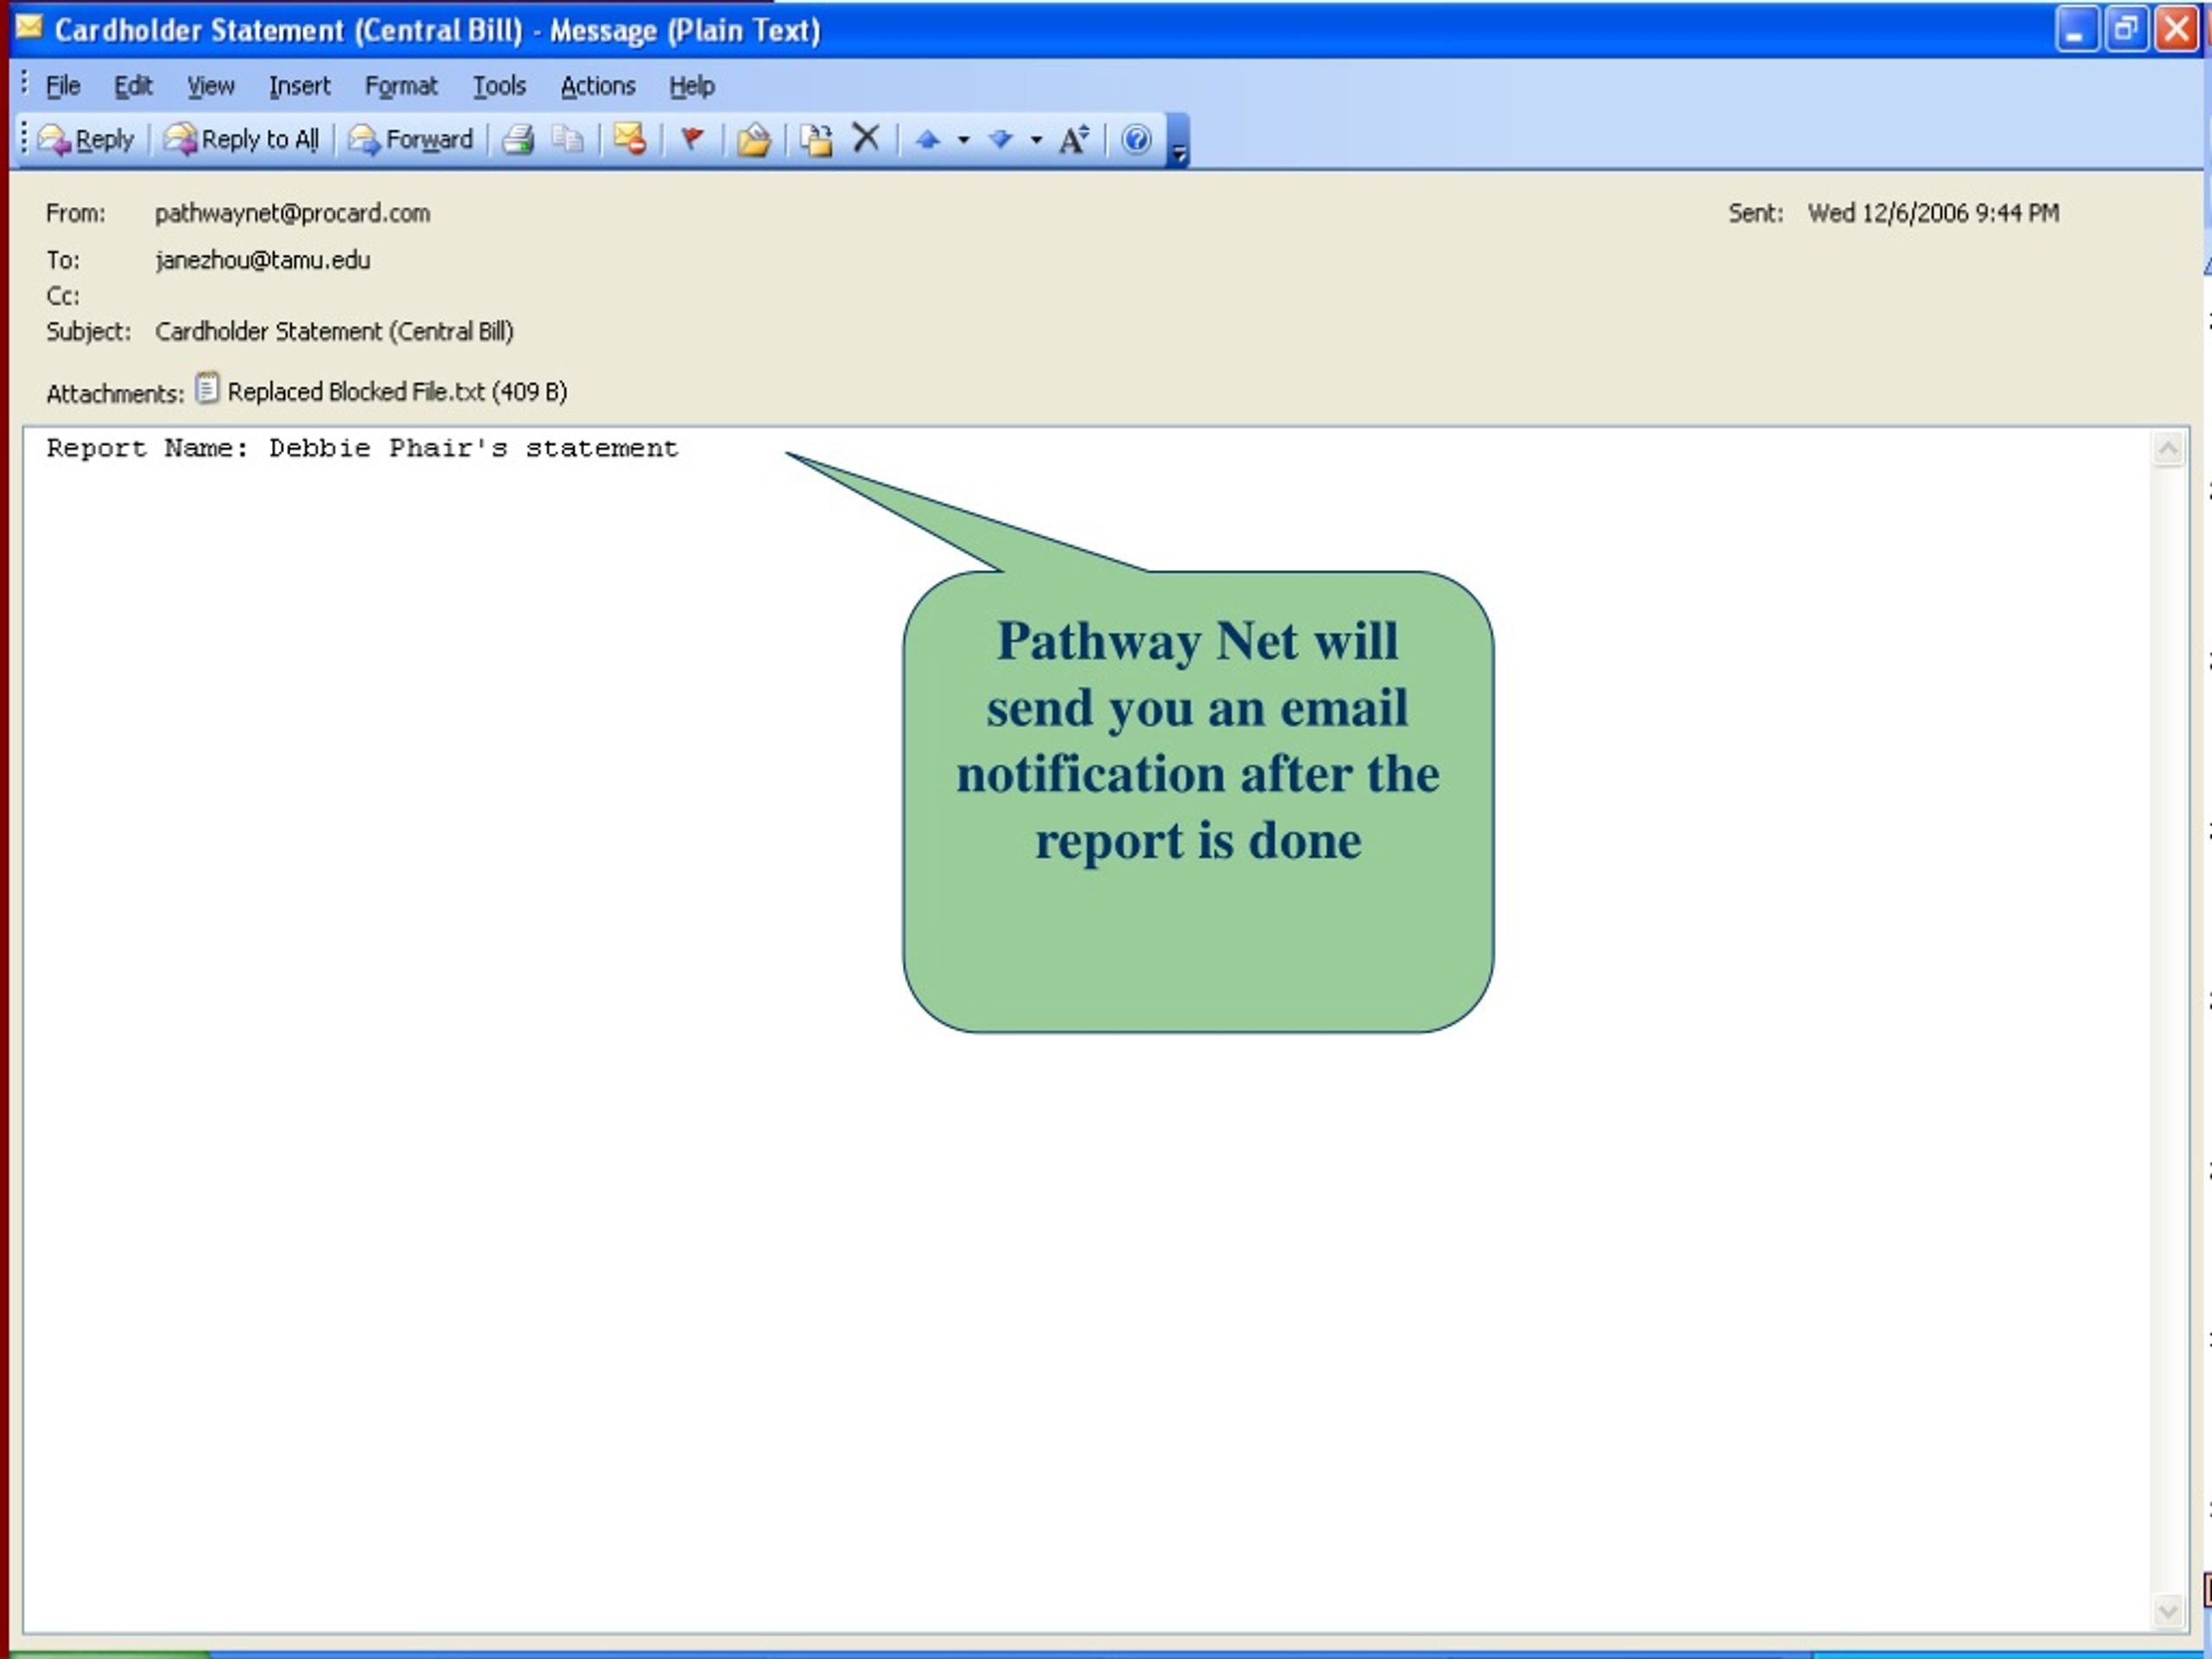Click the Report Name line in body
Image resolution: width=2212 pixels, height=1659 pixels.
(x=362, y=448)
